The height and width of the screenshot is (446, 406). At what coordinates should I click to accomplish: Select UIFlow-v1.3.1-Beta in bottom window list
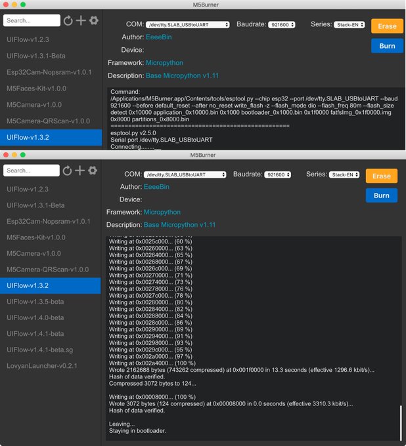pos(51,205)
